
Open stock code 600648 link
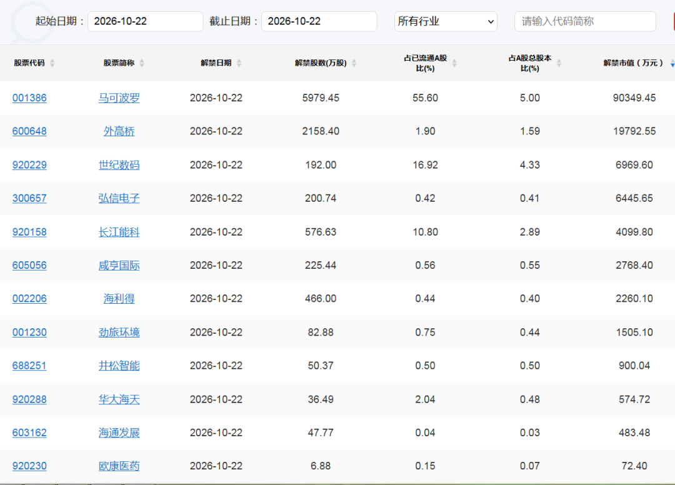[x=29, y=131]
